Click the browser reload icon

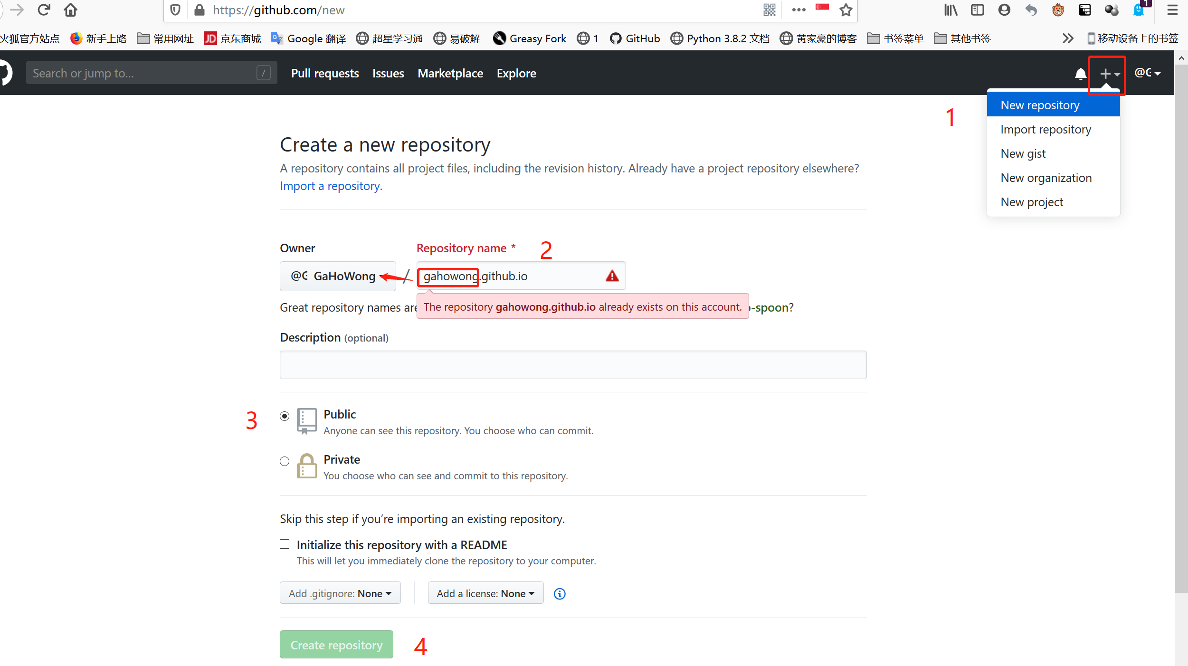44,10
